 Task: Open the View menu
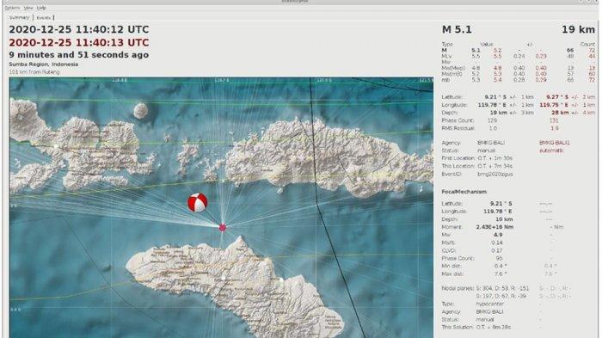point(28,8)
